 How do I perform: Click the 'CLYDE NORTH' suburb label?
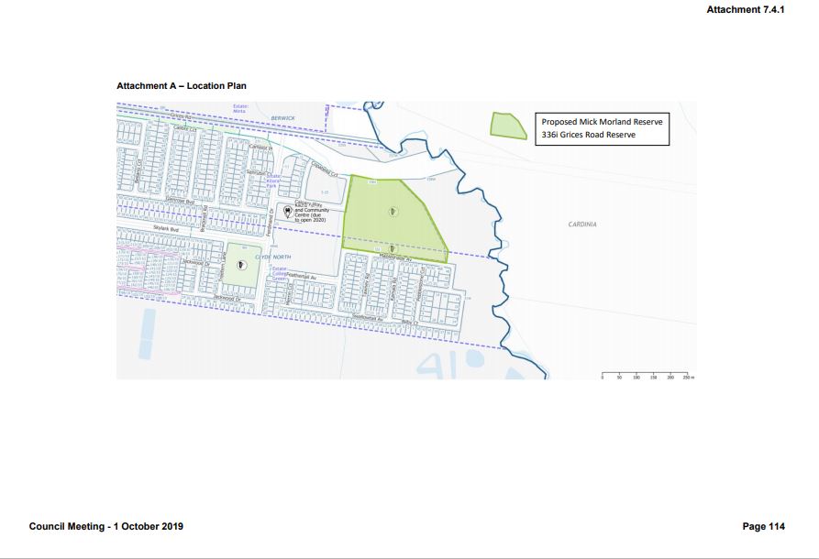(x=273, y=258)
